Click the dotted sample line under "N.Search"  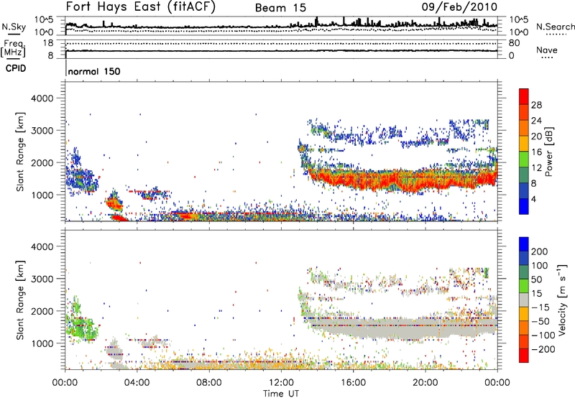click(x=556, y=34)
